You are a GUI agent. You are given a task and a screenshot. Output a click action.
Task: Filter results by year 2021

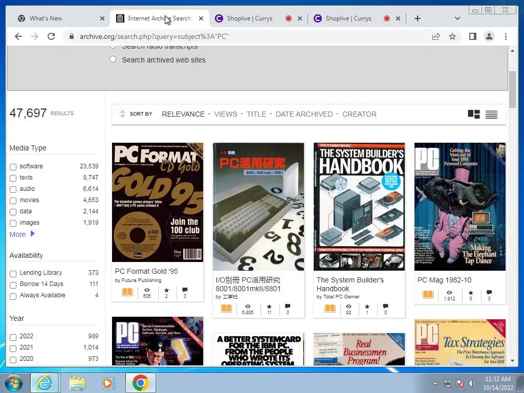click(13, 348)
